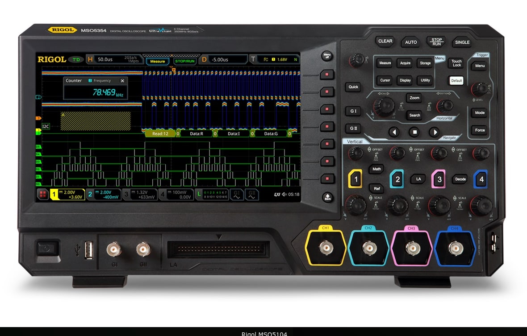
Task: Open on-screen channel 2 label 2.00V -400mV
Action: tap(104, 195)
